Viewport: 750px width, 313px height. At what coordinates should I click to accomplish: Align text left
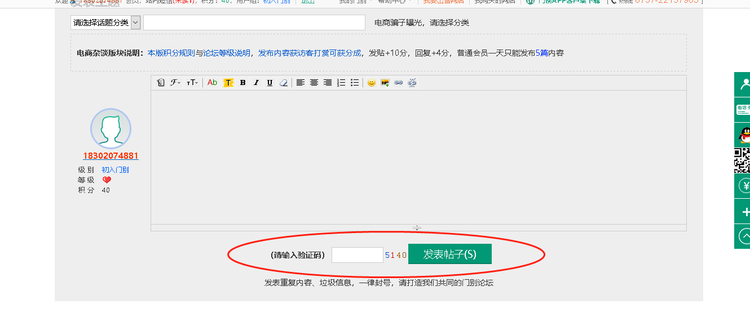coord(301,83)
